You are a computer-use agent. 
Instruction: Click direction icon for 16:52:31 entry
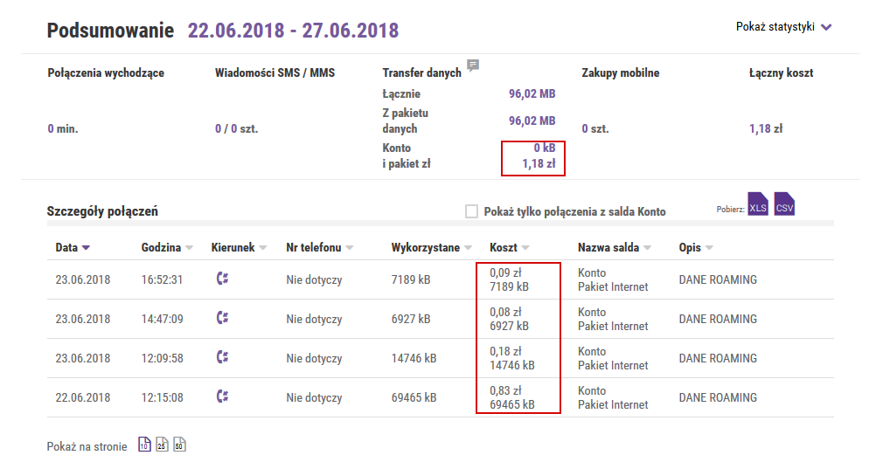click(x=222, y=279)
